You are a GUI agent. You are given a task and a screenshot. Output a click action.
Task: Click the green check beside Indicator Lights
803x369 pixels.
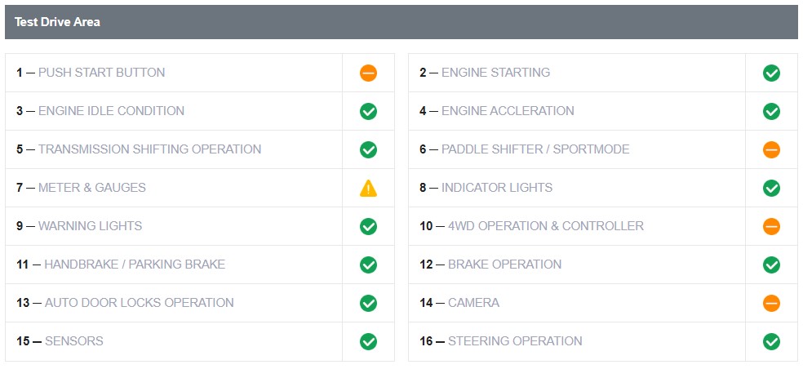click(x=771, y=188)
